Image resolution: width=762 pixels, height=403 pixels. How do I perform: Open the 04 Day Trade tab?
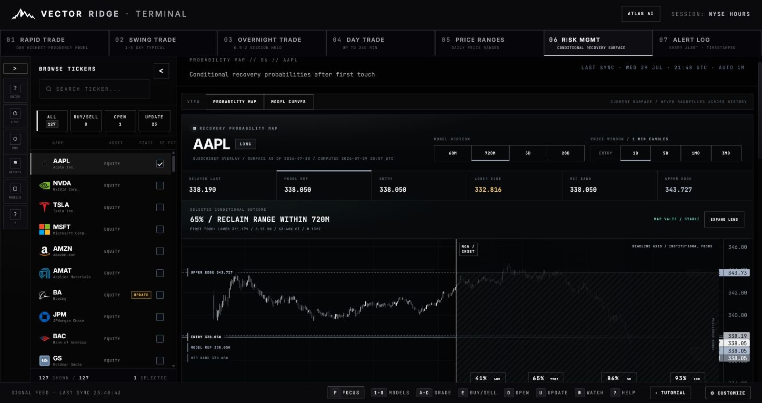pos(381,43)
